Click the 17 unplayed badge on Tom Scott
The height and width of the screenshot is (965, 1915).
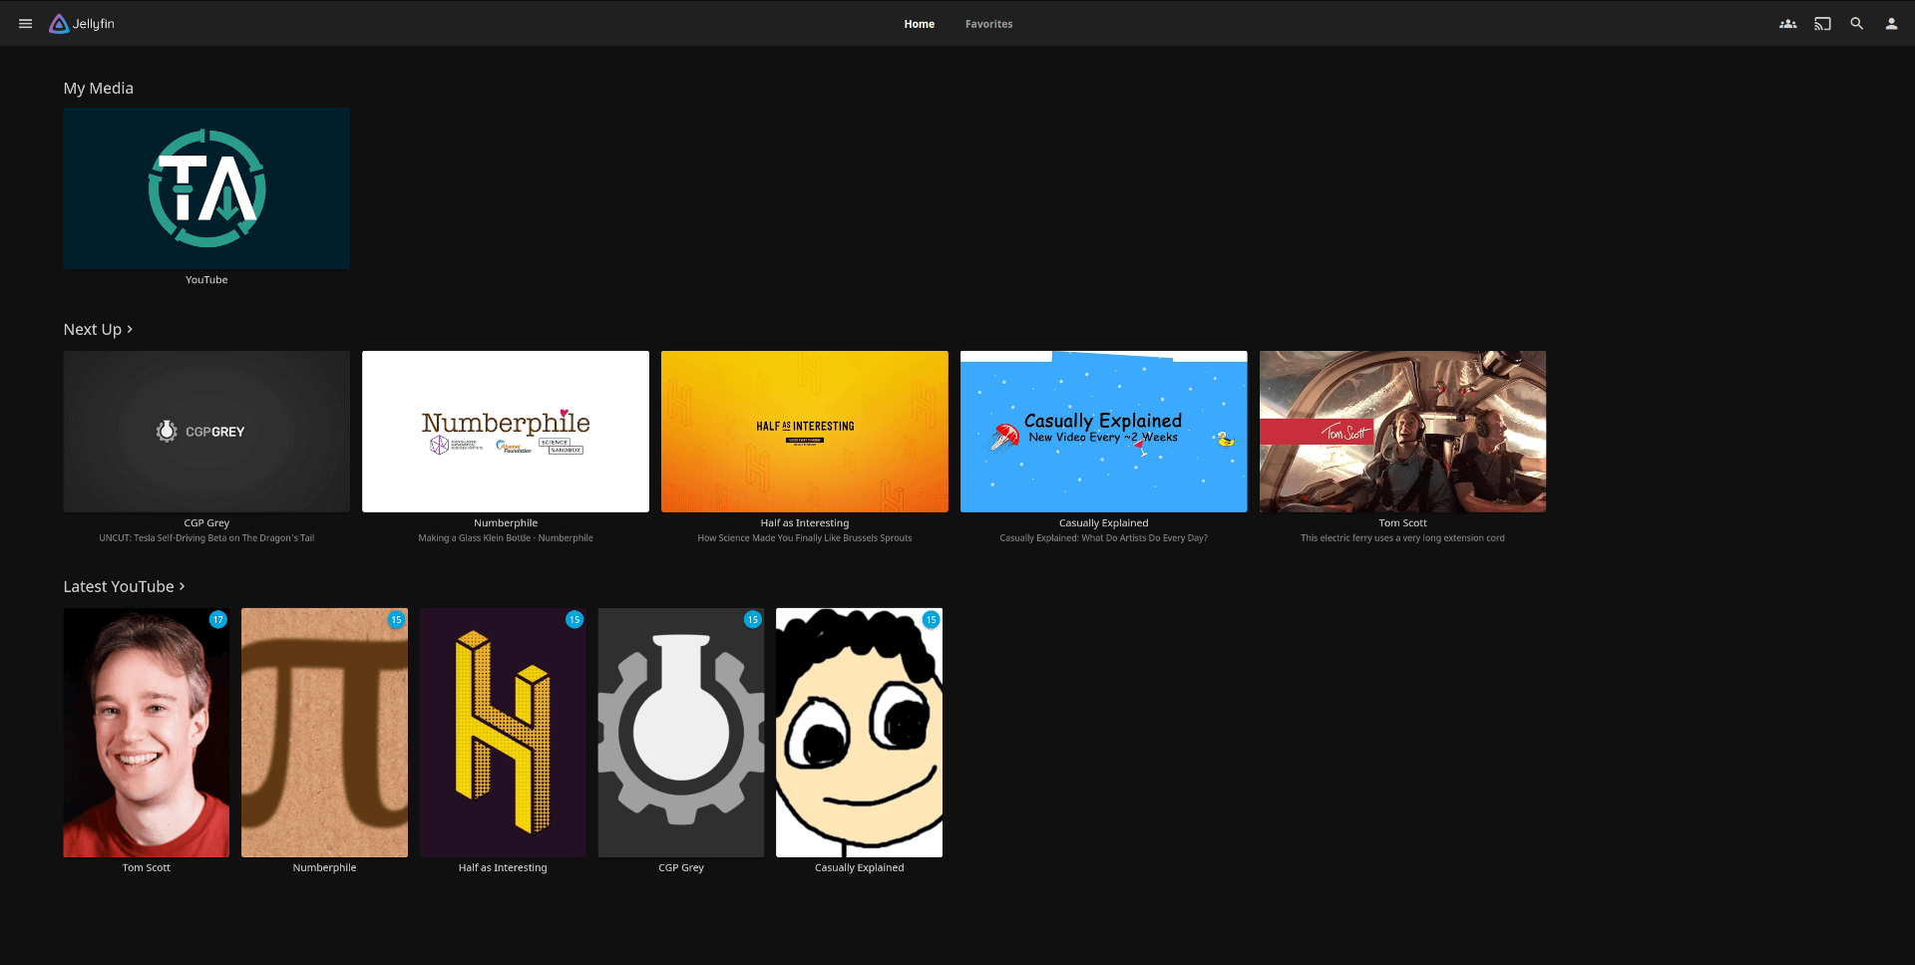click(x=217, y=620)
